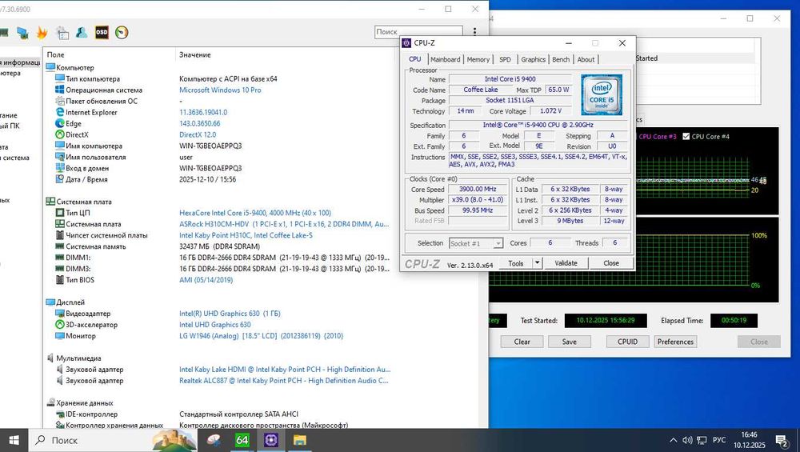Open AIDA64 from the taskbar 64 icon
Image resolution: width=800 pixels, height=452 pixels.
tap(242, 440)
